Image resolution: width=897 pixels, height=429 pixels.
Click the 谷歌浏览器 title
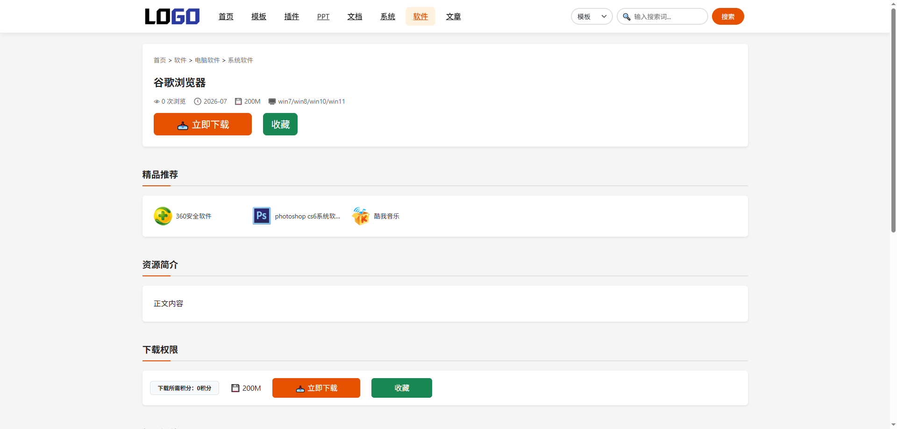click(x=180, y=83)
